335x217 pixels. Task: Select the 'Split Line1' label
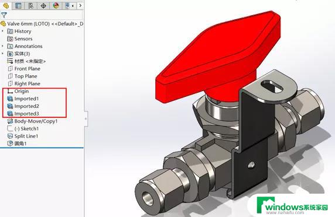click(x=26, y=136)
